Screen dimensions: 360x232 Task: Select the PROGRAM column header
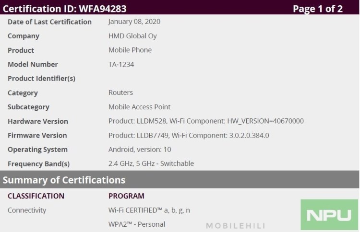[x=126, y=196]
